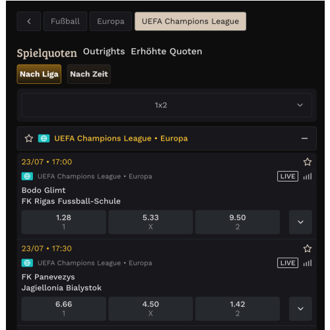
Task: Star the Bodo Glimt match
Action: (x=308, y=162)
